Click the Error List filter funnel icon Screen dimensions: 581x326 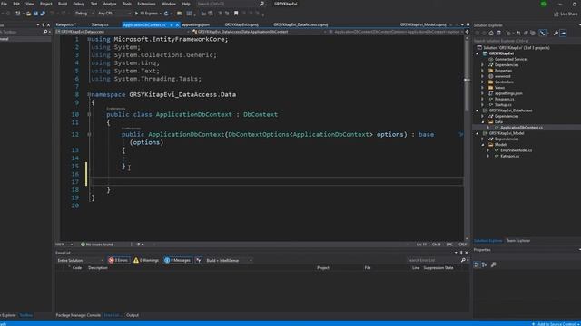[199, 260]
